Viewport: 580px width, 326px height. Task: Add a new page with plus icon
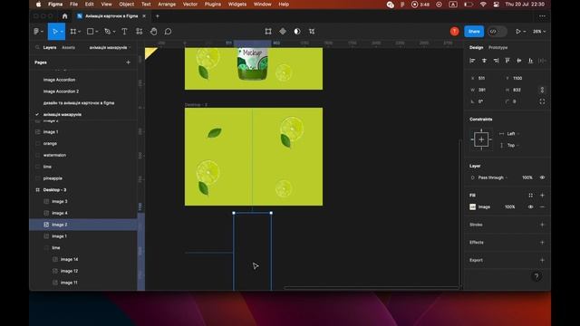click(128, 62)
